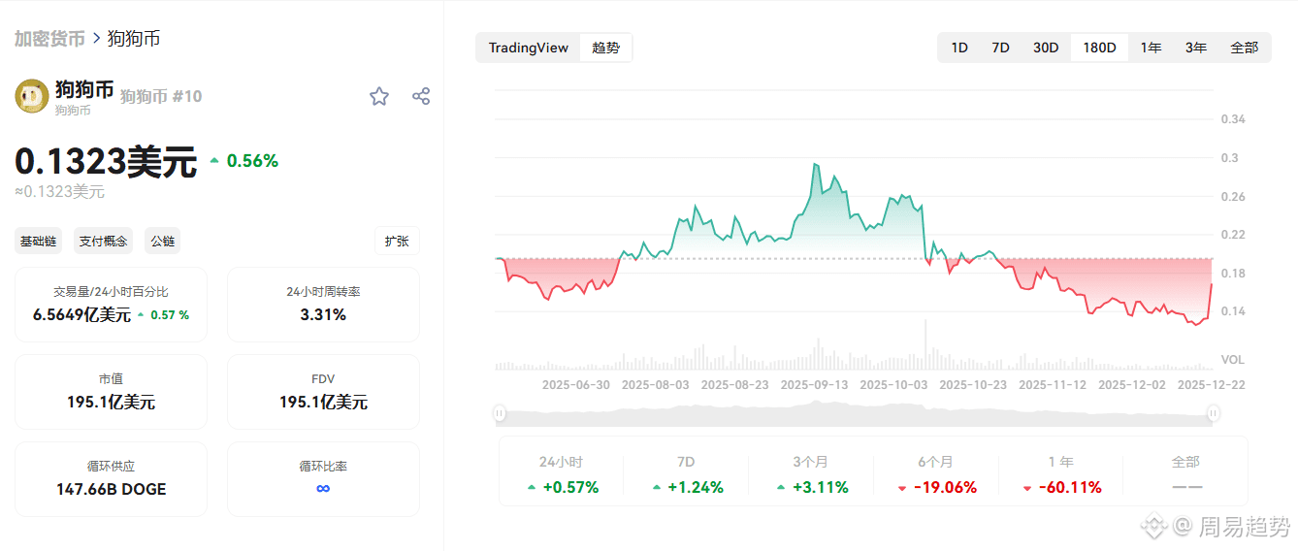Viewport: 1298px width, 551px height.
Task: Select the 180D time range
Action: pos(1099,48)
